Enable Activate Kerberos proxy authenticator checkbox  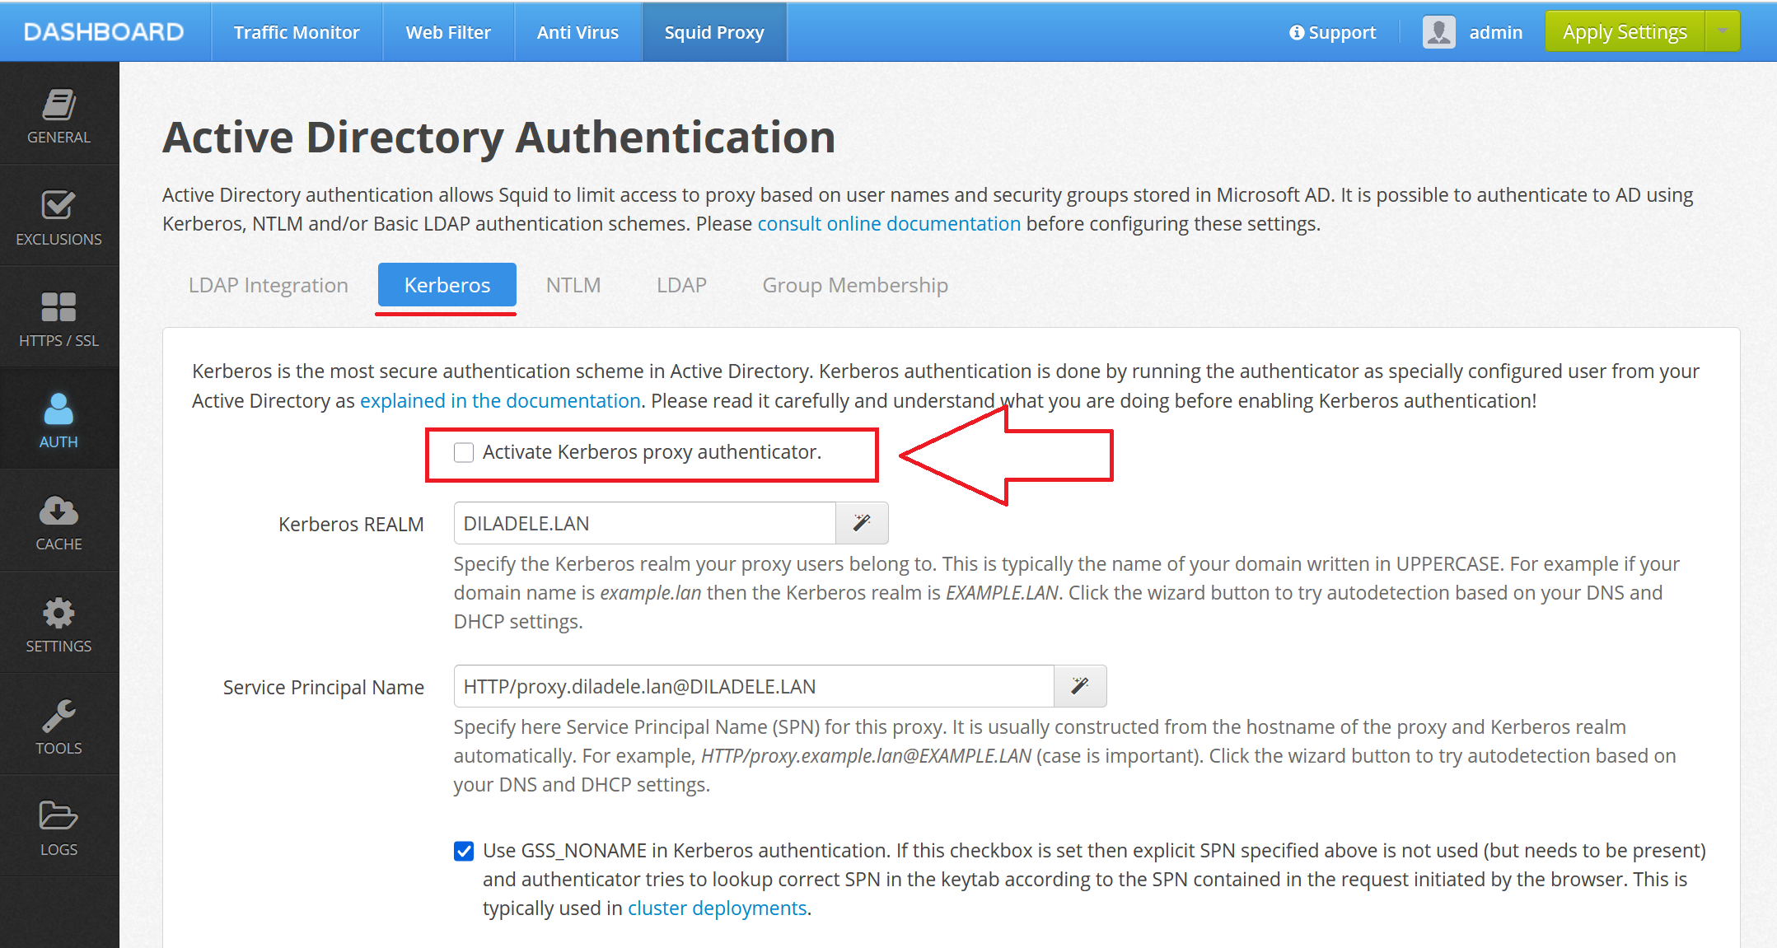[464, 452]
